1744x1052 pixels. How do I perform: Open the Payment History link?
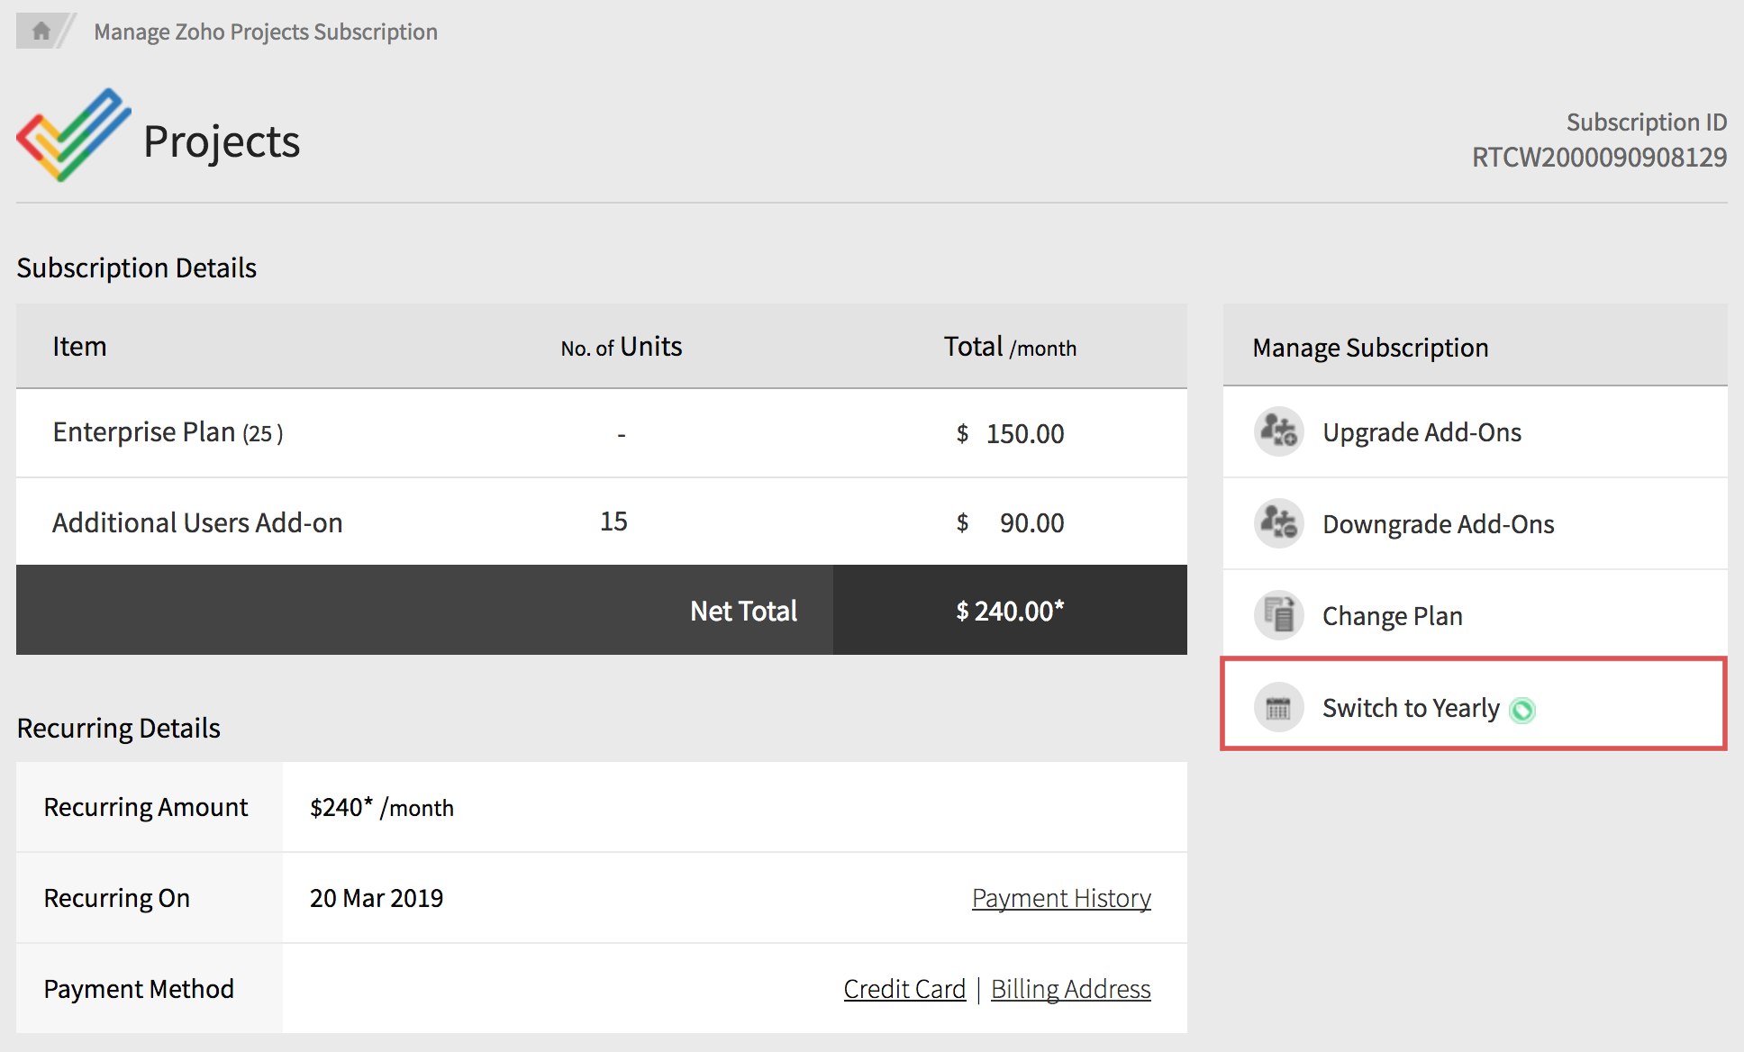click(1061, 898)
